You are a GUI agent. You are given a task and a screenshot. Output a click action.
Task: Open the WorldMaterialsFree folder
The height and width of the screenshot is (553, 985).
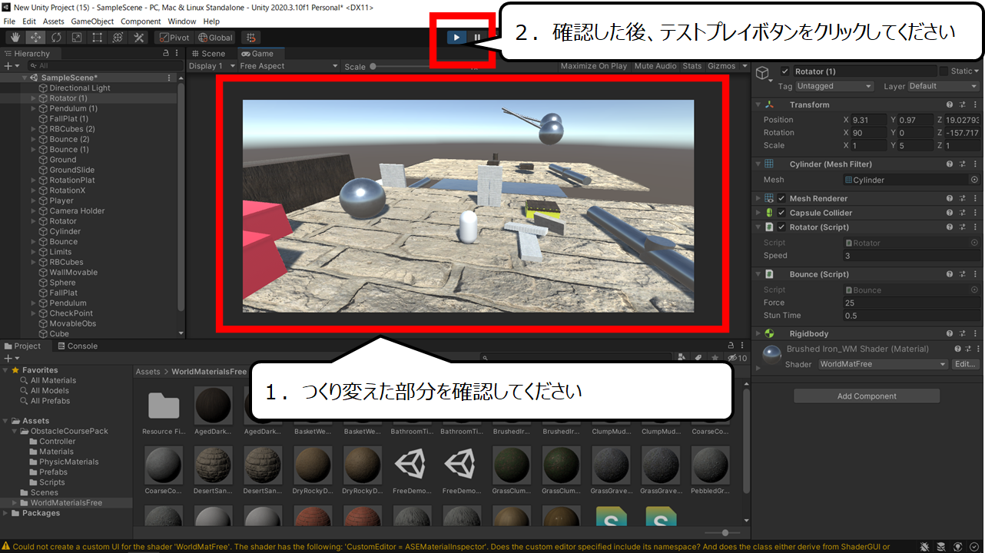(66, 502)
